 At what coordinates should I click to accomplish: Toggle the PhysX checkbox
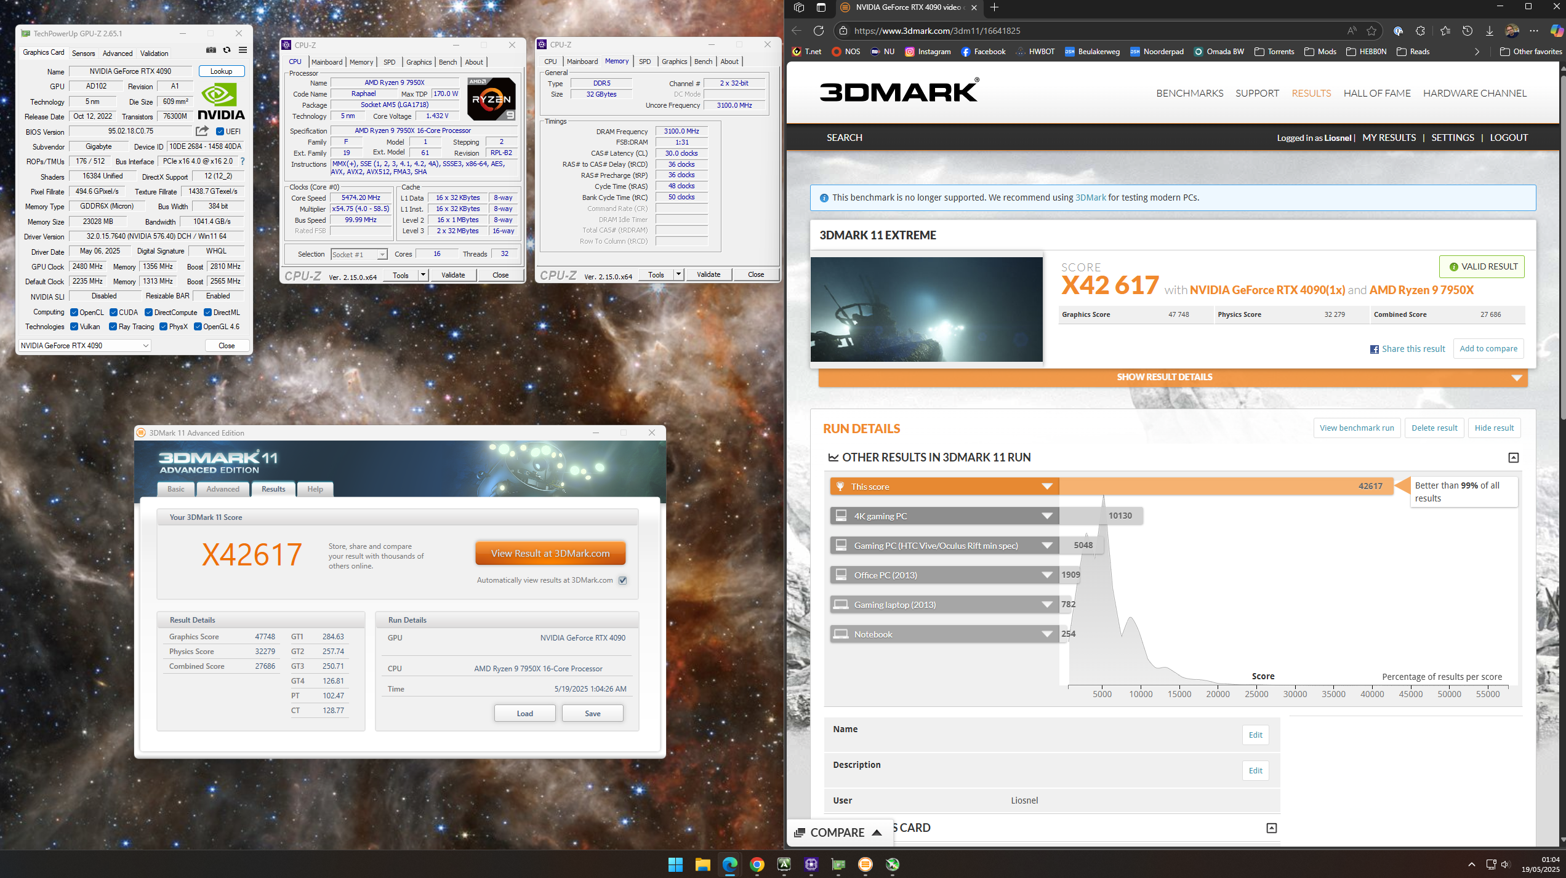(163, 327)
